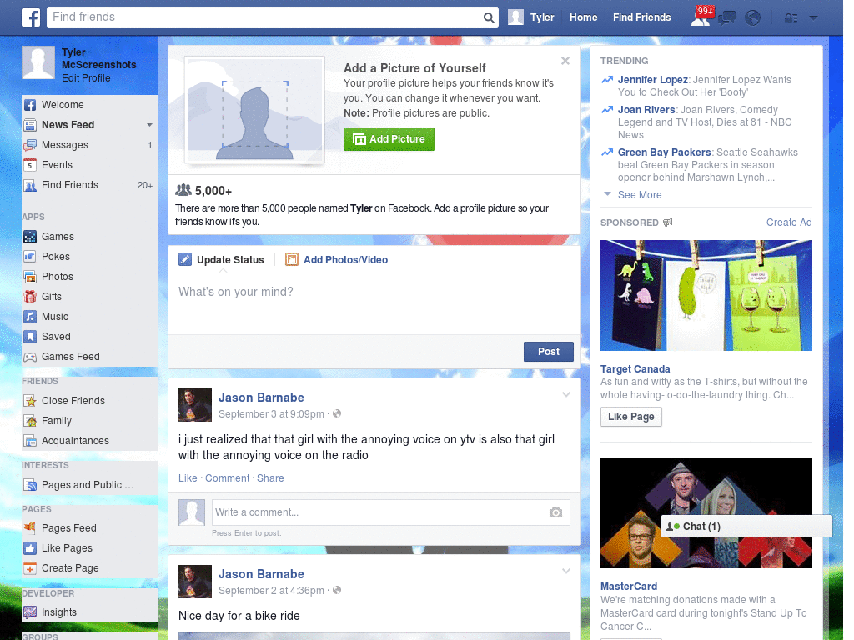Open the messages chat bubbles icon

(726, 18)
